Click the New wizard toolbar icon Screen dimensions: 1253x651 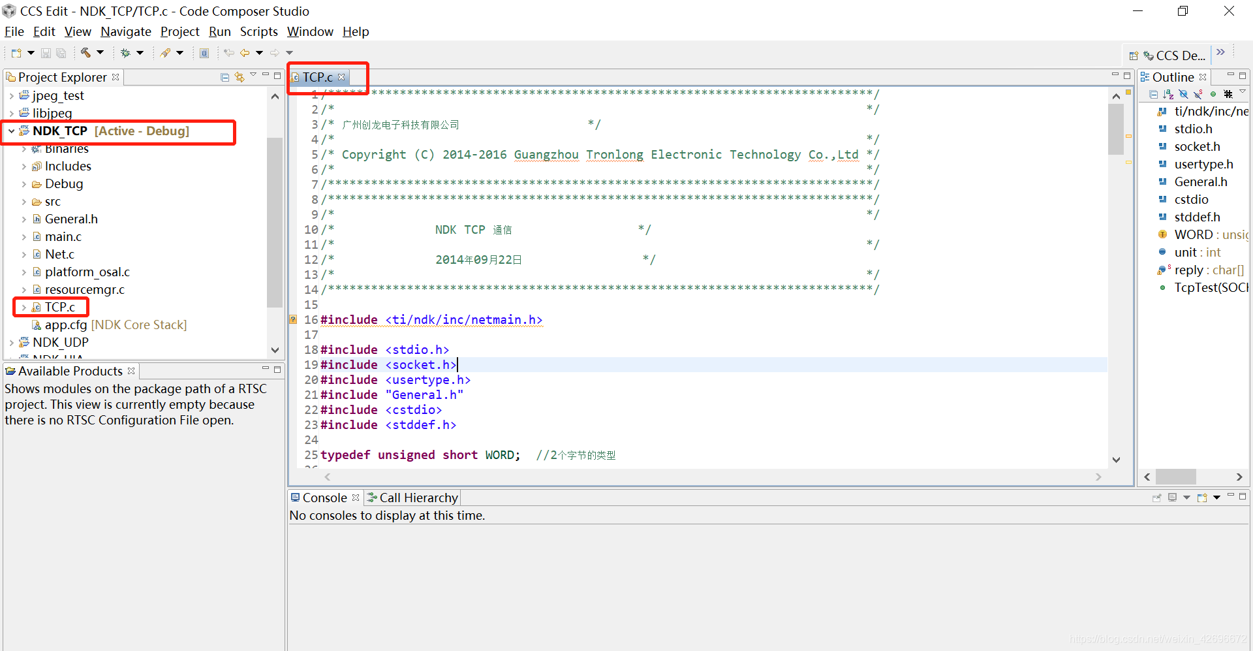[16, 53]
